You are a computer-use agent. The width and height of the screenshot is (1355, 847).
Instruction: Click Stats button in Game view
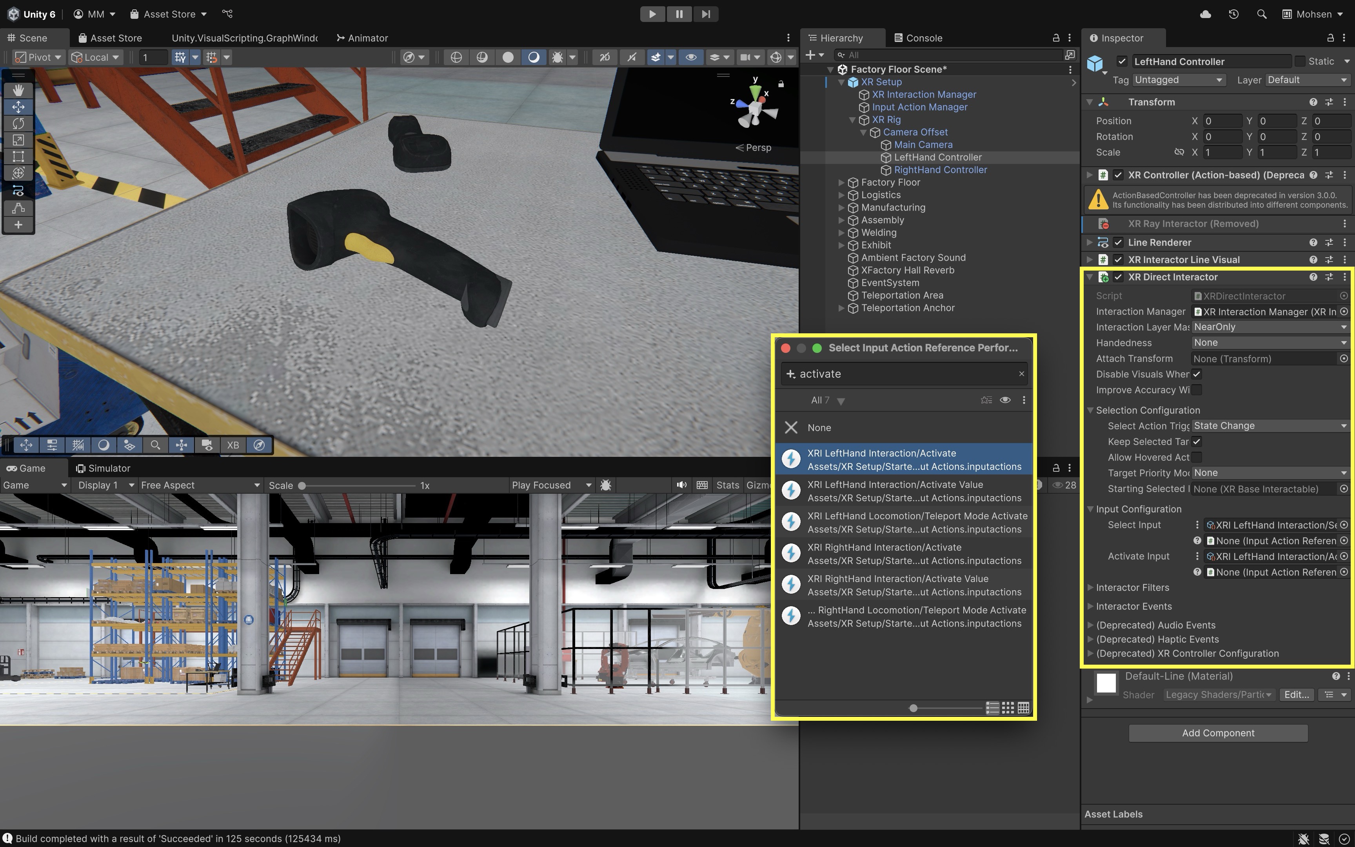pyautogui.click(x=727, y=485)
